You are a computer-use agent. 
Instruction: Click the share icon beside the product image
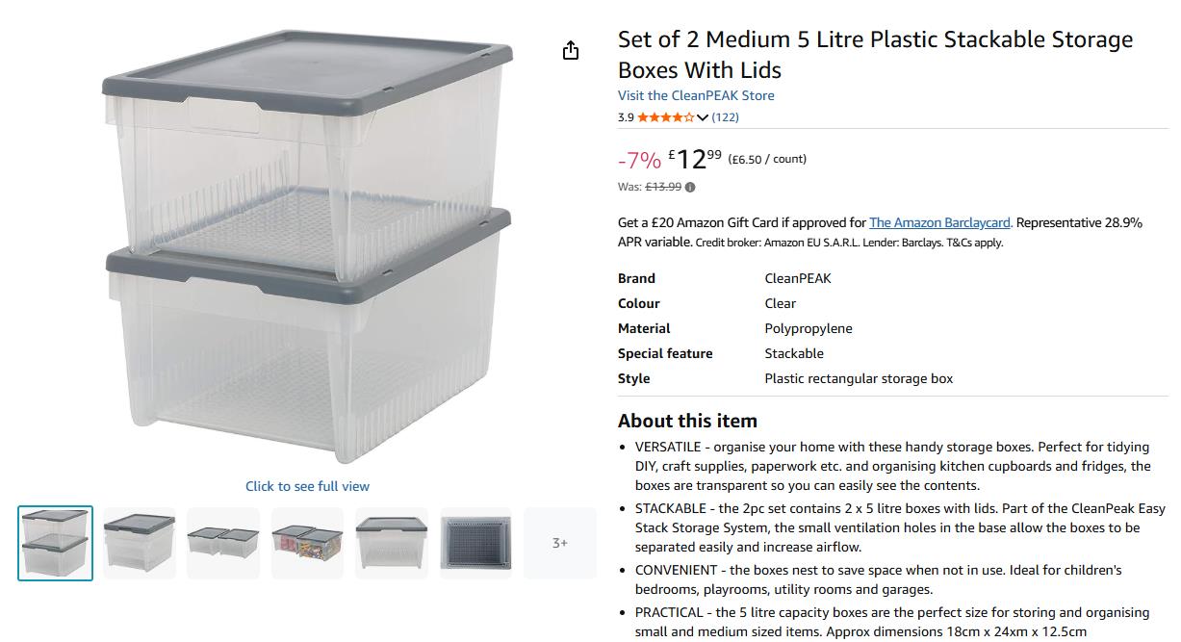click(x=571, y=51)
